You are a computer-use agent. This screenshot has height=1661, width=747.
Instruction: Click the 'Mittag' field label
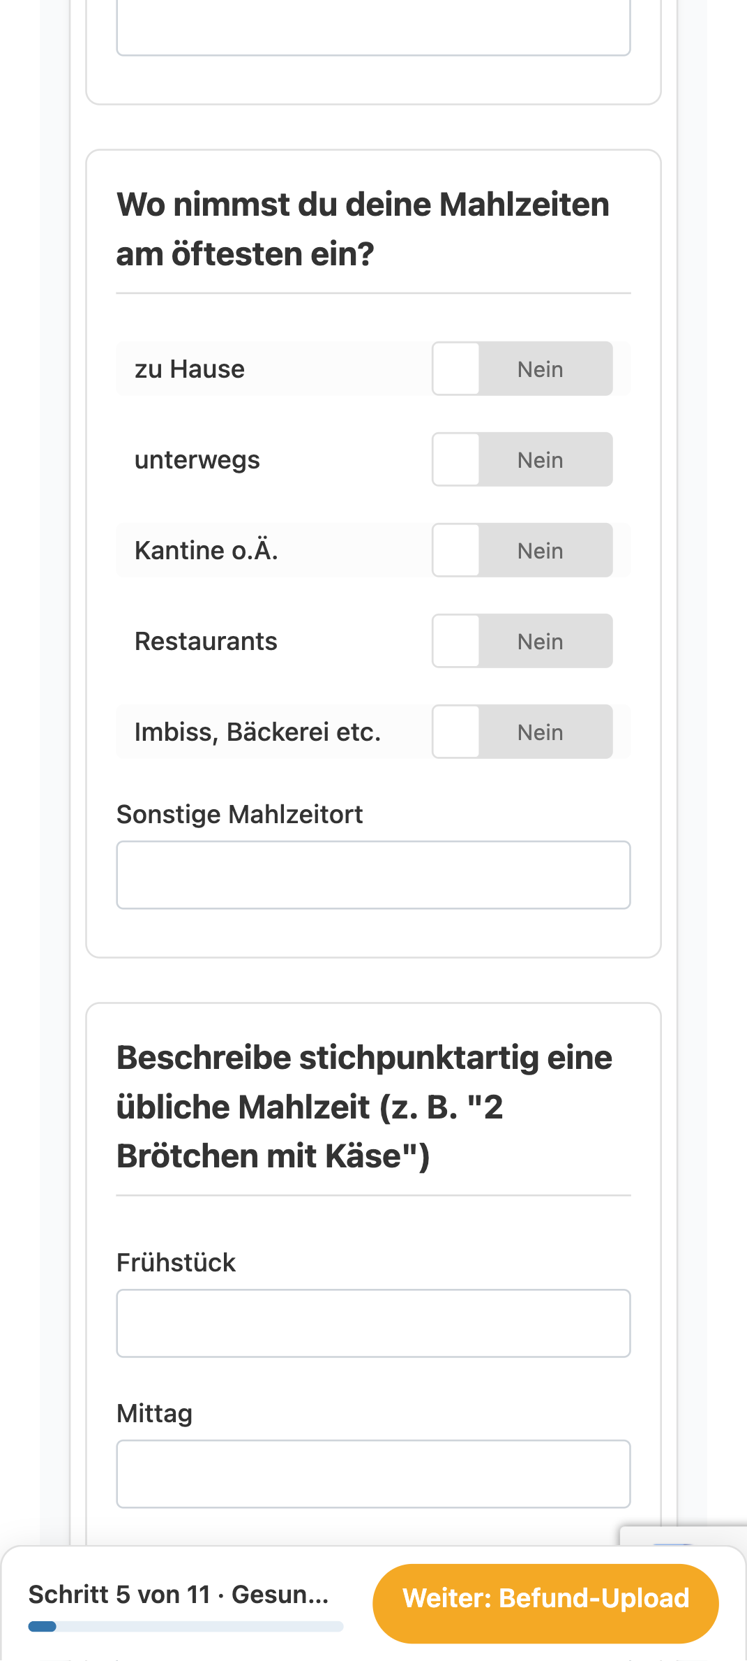coord(154,1413)
